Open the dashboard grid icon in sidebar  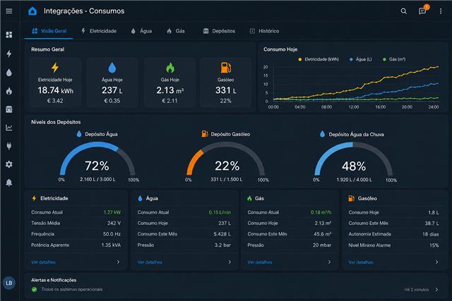tap(9, 35)
